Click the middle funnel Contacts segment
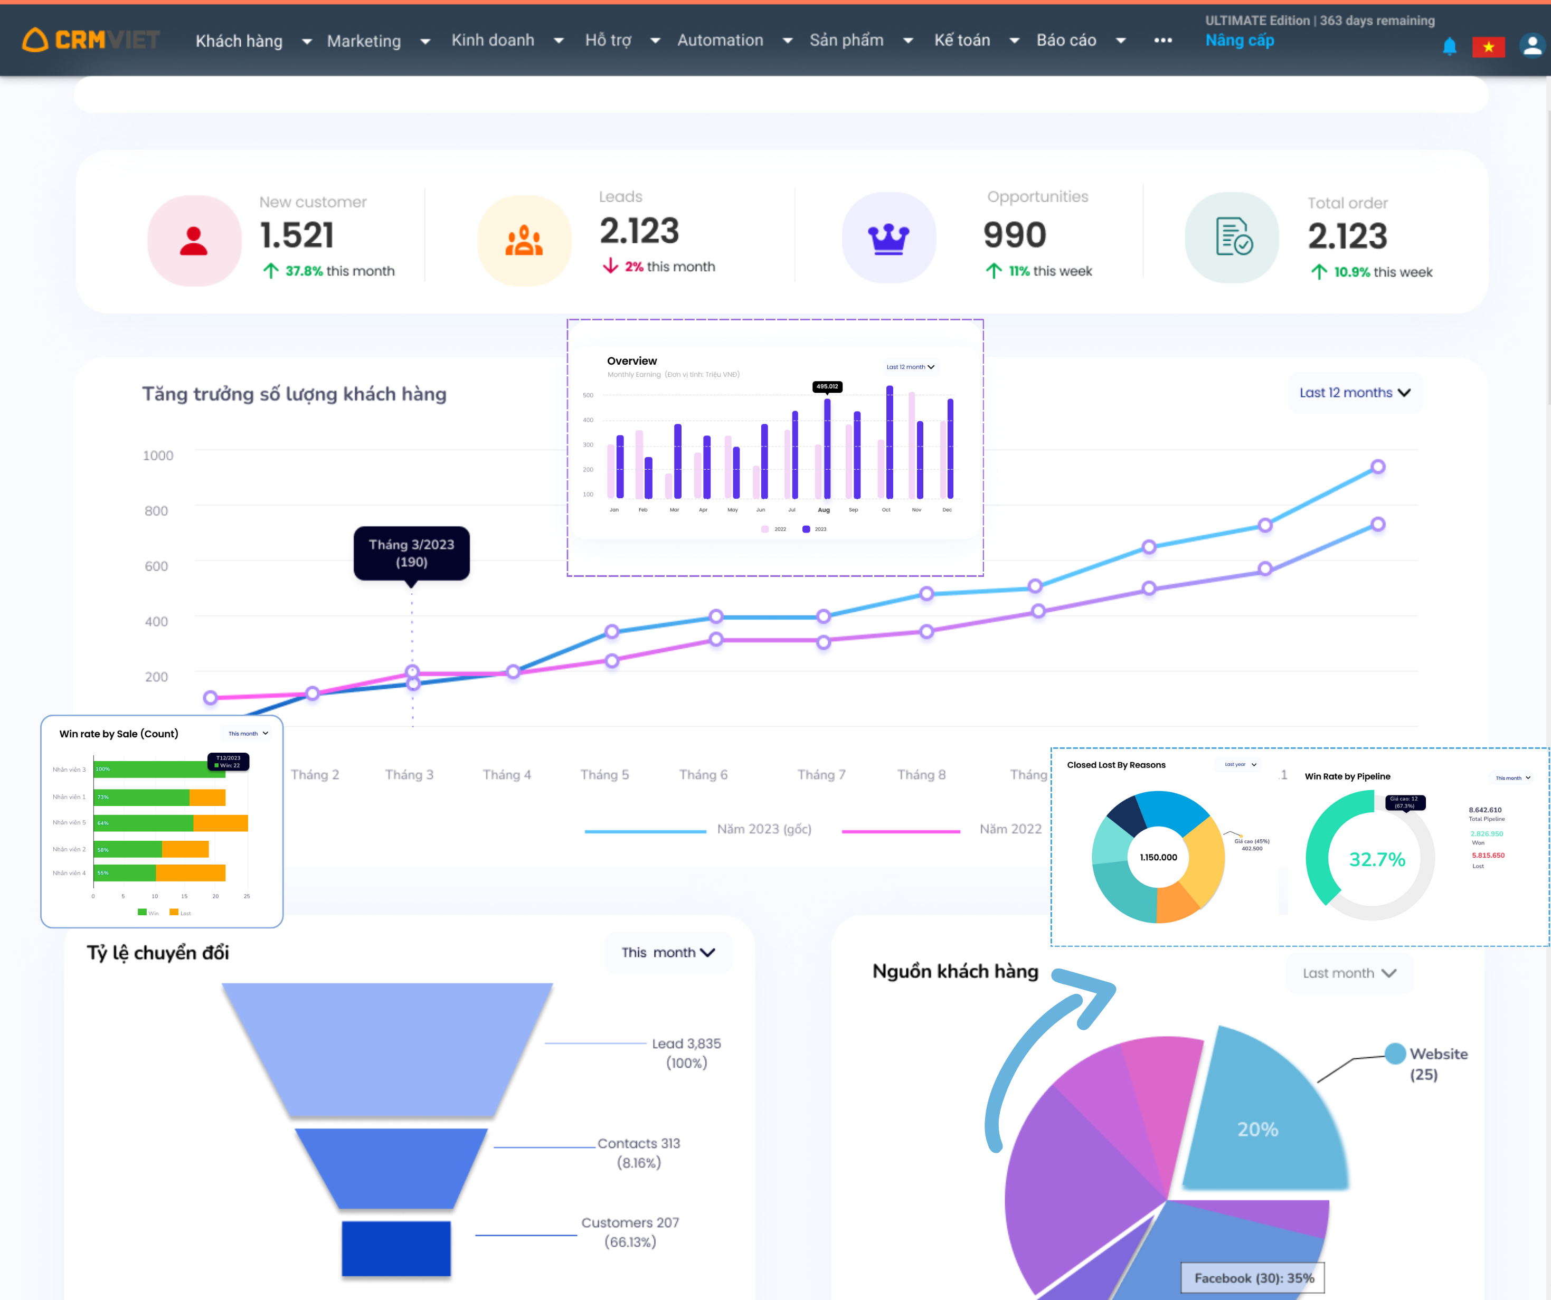 tap(391, 1168)
